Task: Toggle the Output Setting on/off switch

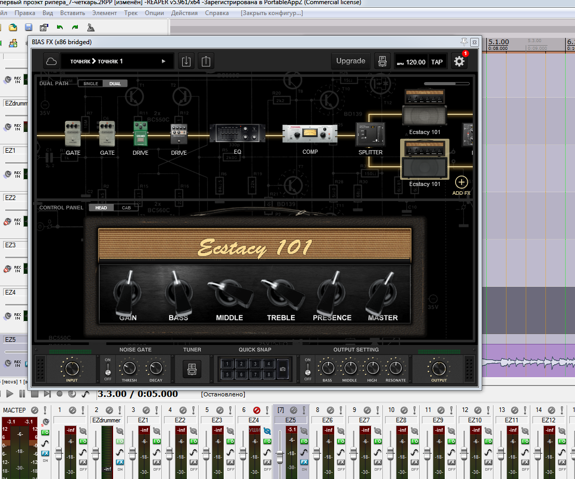Action: click(308, 369)
